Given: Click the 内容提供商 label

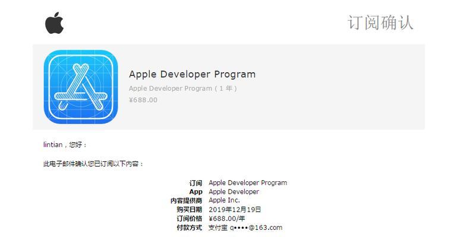Looking at the screenshot, I should 187,200.
